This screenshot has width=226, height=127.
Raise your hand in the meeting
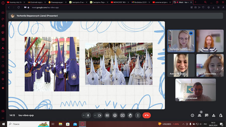point(130,115)
